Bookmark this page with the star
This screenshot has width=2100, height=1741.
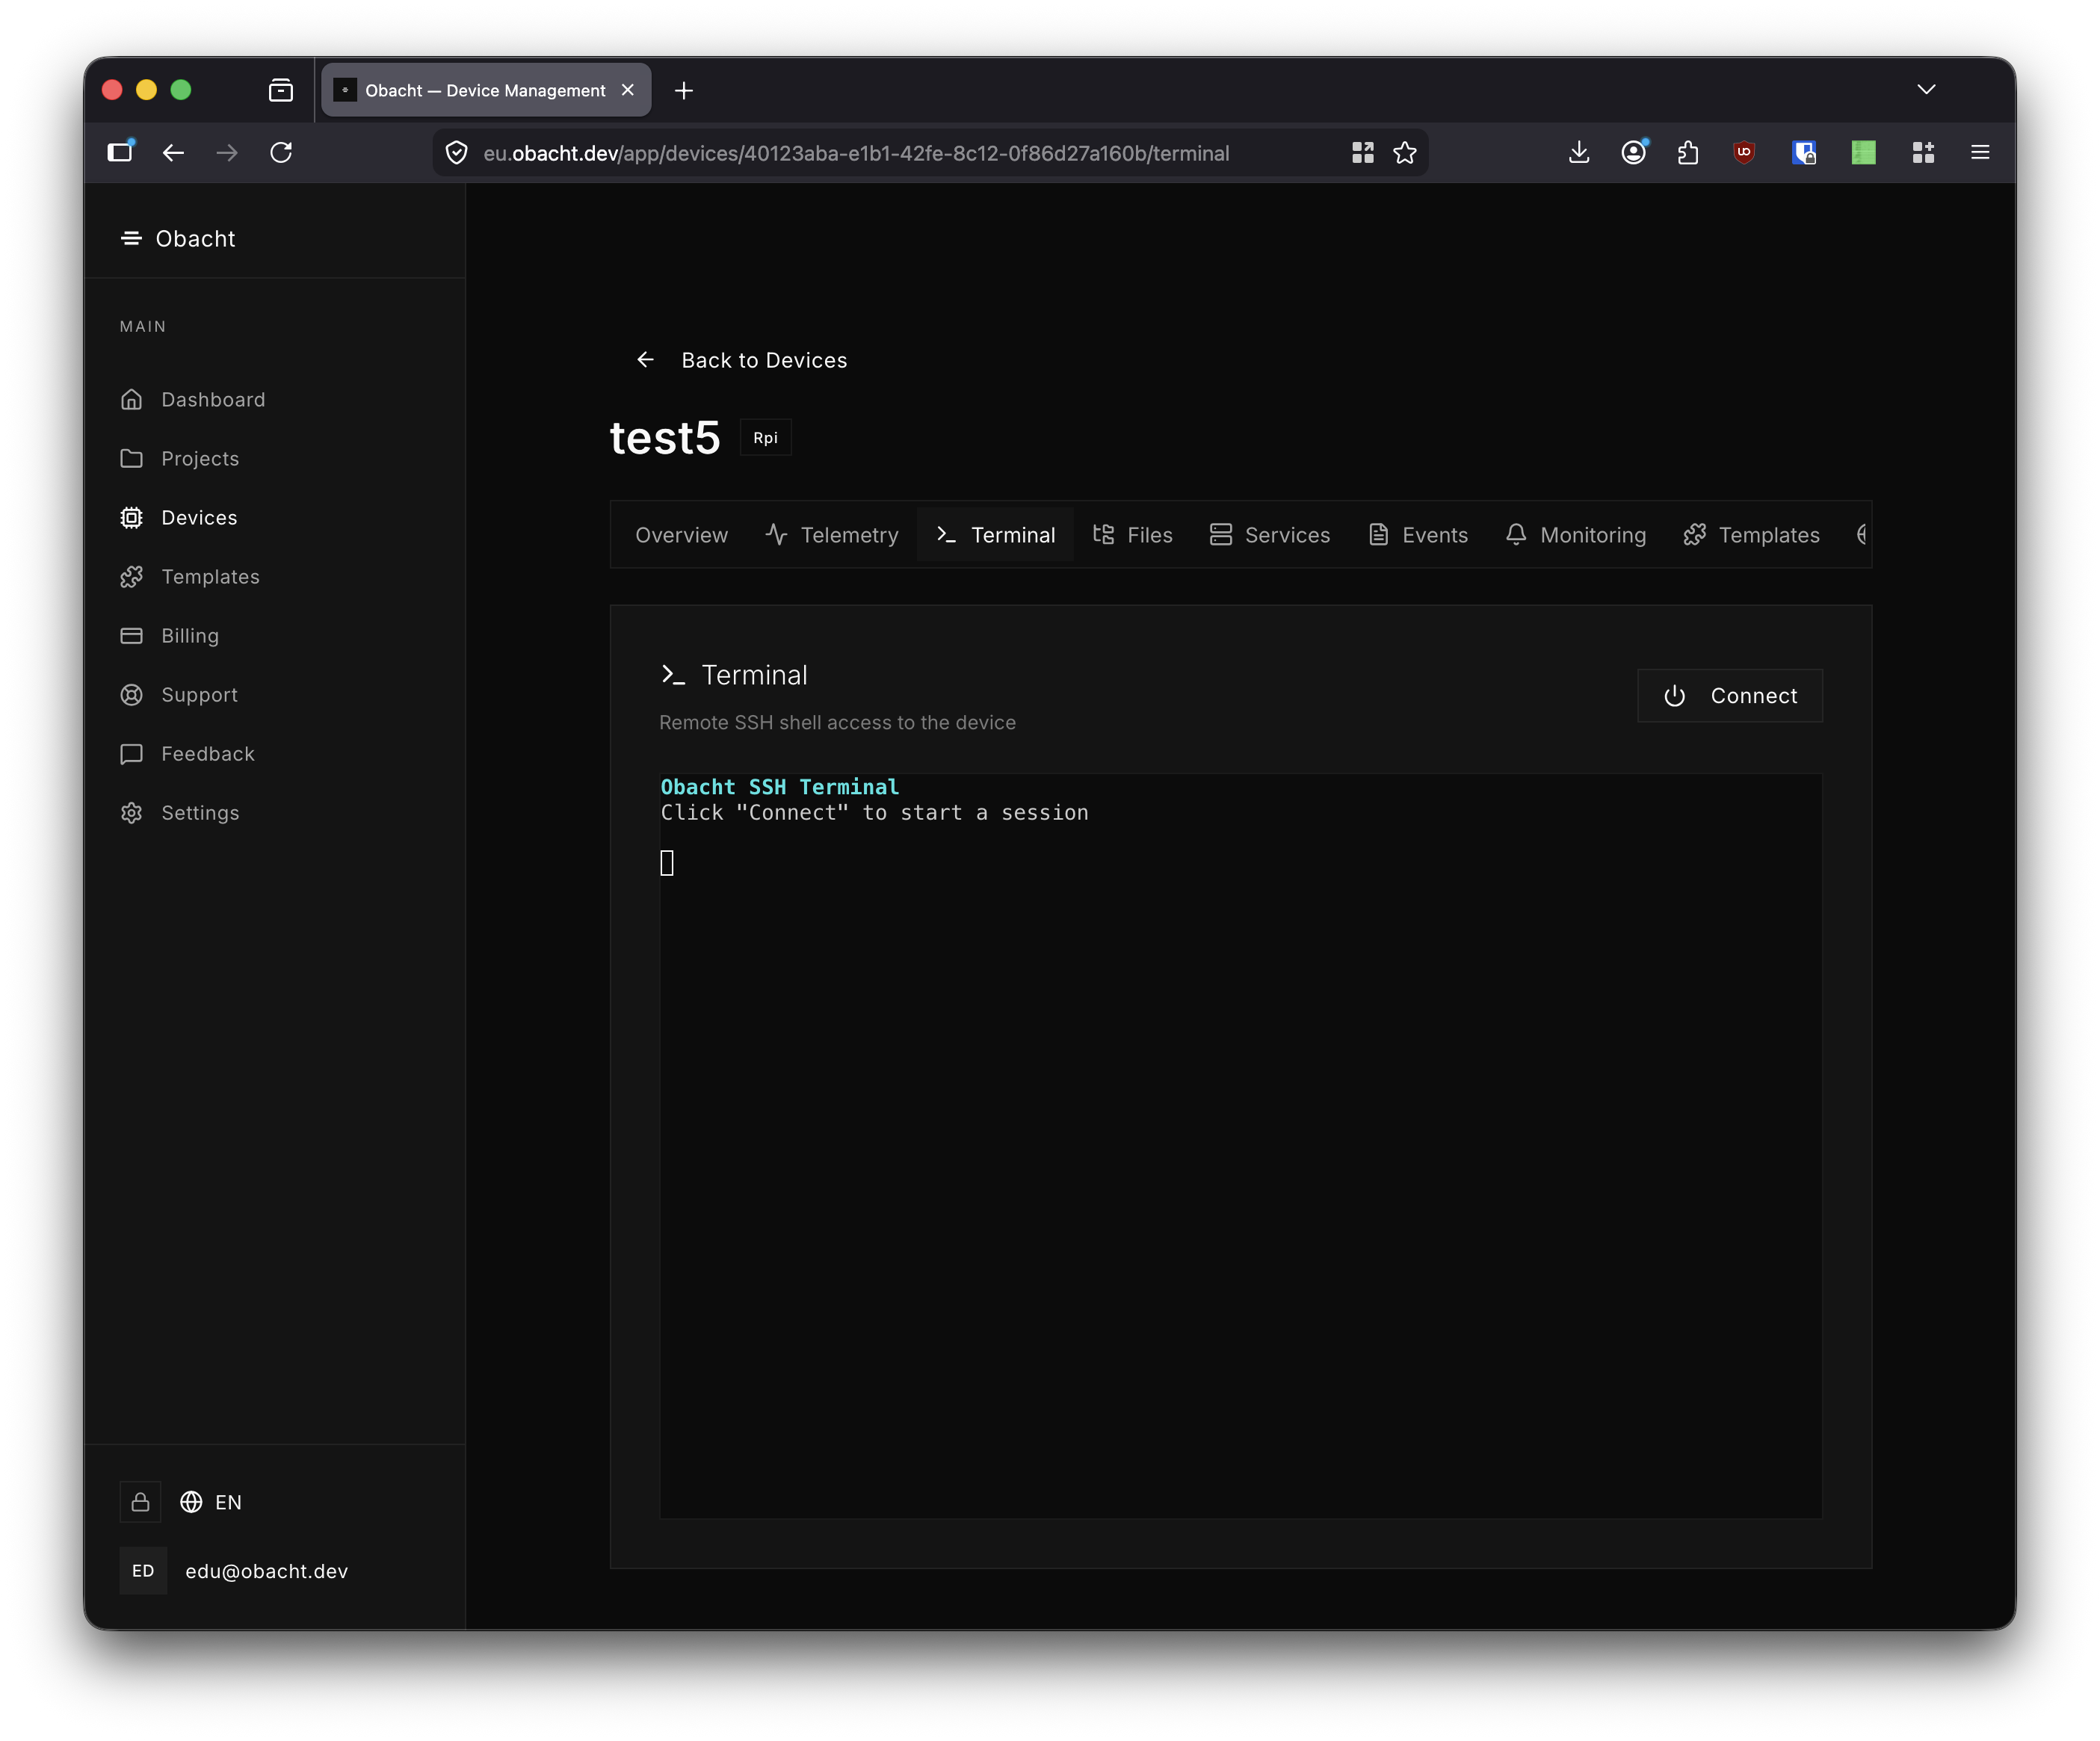coord(1405,152)
